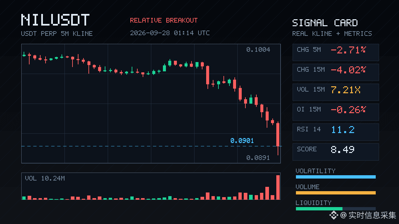Open the CHG 15M metric card
Image resolution: width=399 pixels, height=224 pixels.
point(335,72)
